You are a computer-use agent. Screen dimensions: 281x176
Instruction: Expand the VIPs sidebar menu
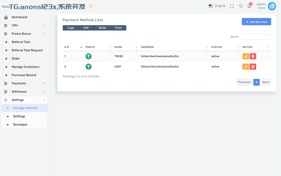point(24,26)
